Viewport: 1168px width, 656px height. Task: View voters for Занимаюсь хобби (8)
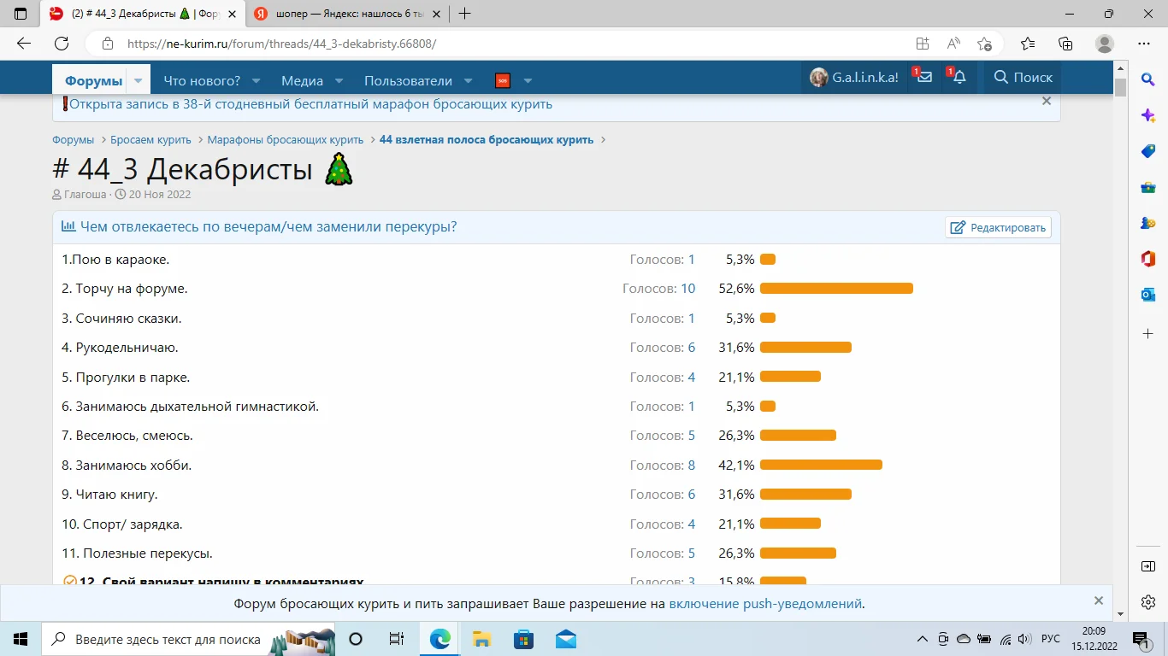[x=692, y=466]
